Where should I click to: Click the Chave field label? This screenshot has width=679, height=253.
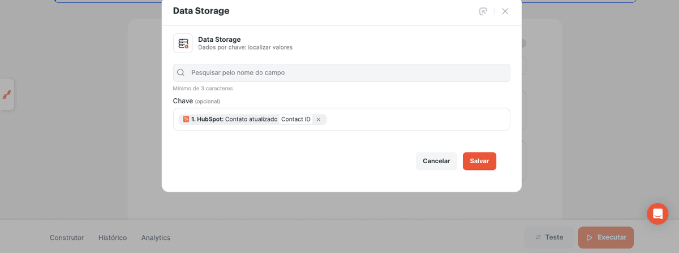pos(196,101)
